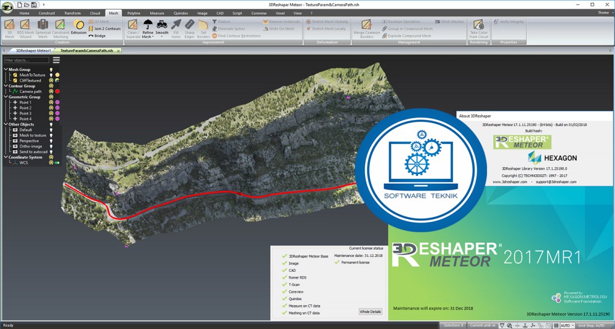
Task: Click the Refine Mesh umbrella icon
Action: click(x=148, y=24)
